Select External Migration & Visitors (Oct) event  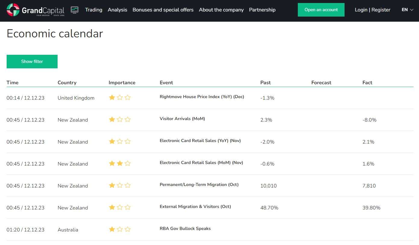195,207
